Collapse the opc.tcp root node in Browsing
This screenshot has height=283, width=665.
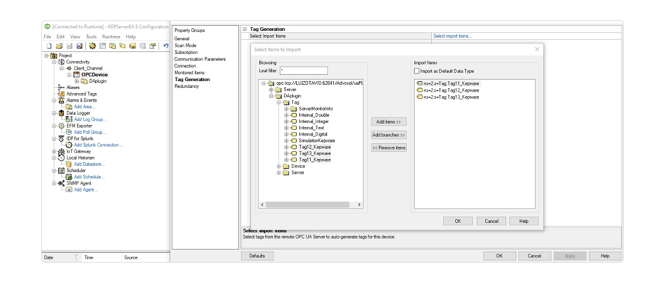[x=264, y=83]
